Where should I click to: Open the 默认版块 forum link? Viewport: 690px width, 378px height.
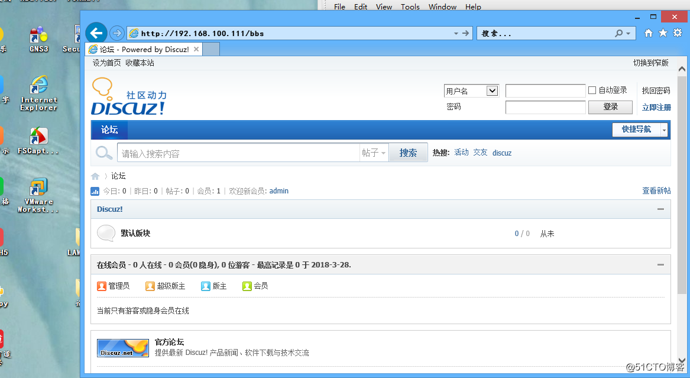135,233
